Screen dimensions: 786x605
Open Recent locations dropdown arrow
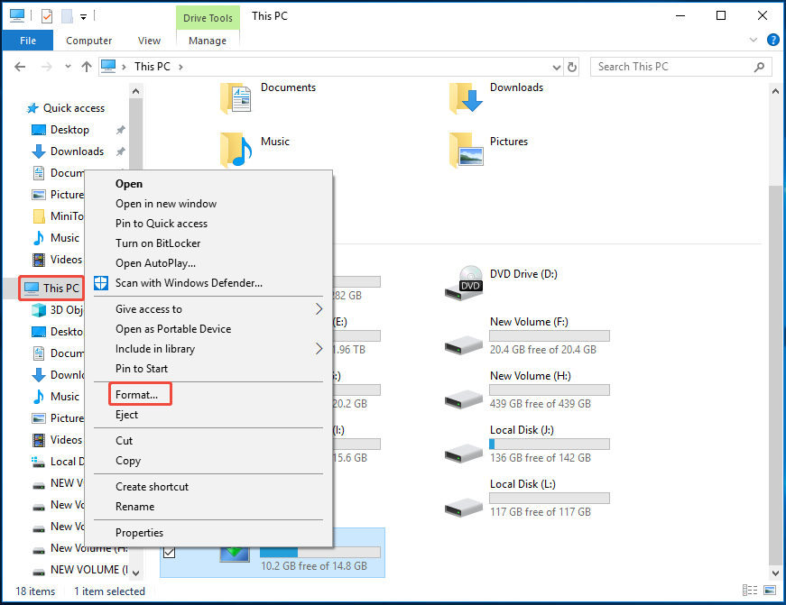point(68,67)
